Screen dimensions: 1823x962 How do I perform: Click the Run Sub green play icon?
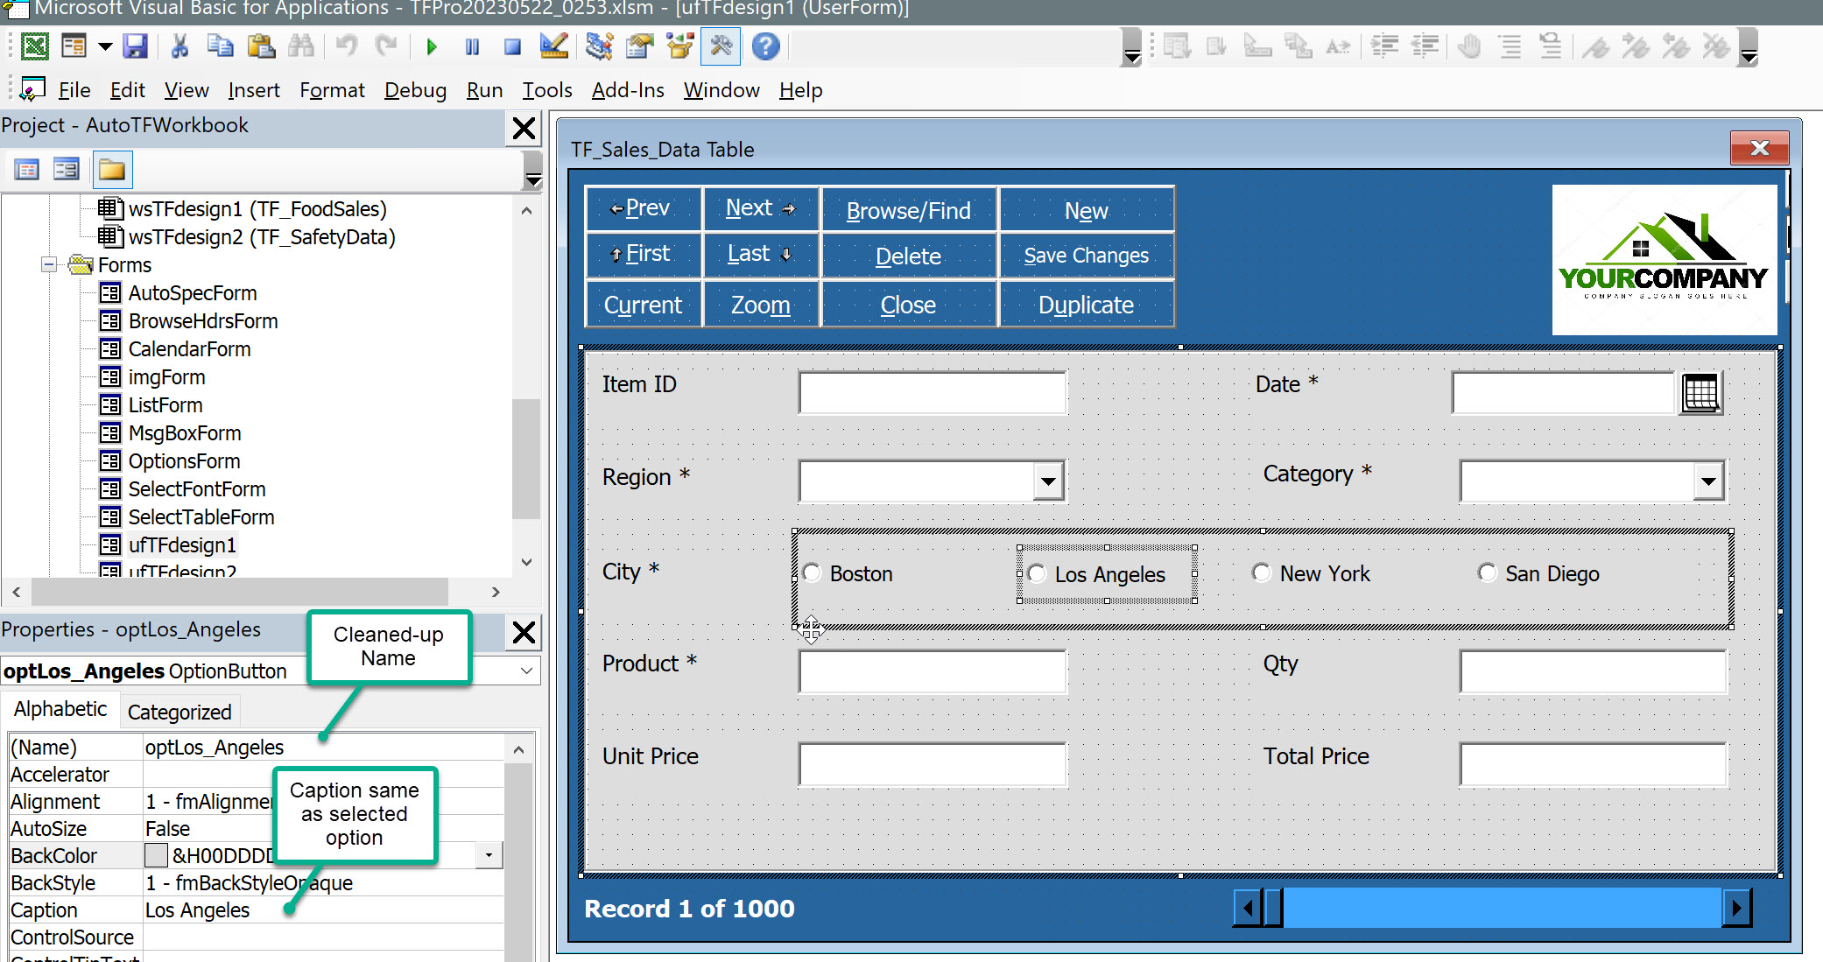pyautogui.click(x=432, y=46)
